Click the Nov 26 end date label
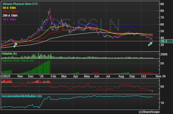Screen dimensions: 173x114 click(x=161, y=76)
